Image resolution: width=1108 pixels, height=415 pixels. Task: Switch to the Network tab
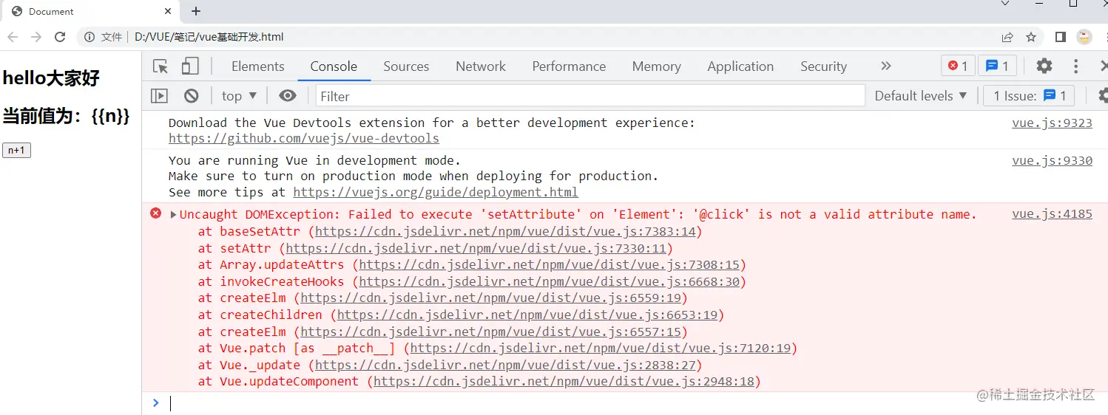(481, 66)
